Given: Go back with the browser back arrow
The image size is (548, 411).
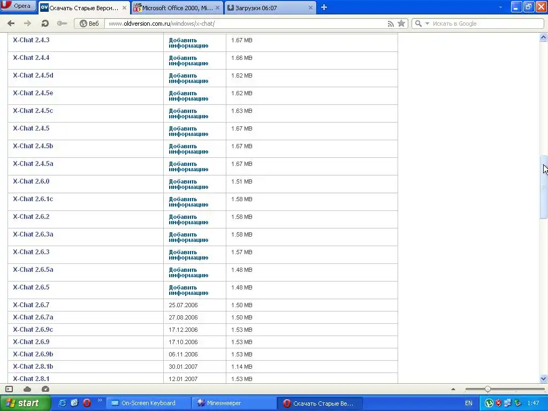Looking at the screenshot, I should click(11, 24).
